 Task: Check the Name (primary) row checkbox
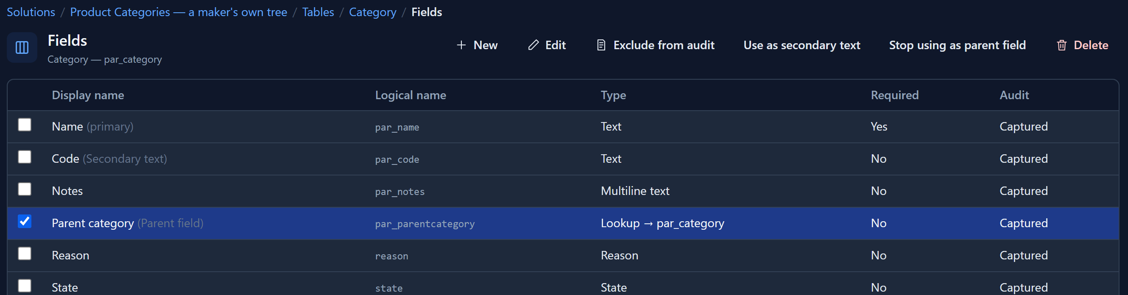coord(25,125)
